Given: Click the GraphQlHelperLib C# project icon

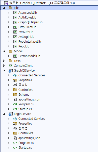Looking at the screenshot, I should tap(15, 22).
